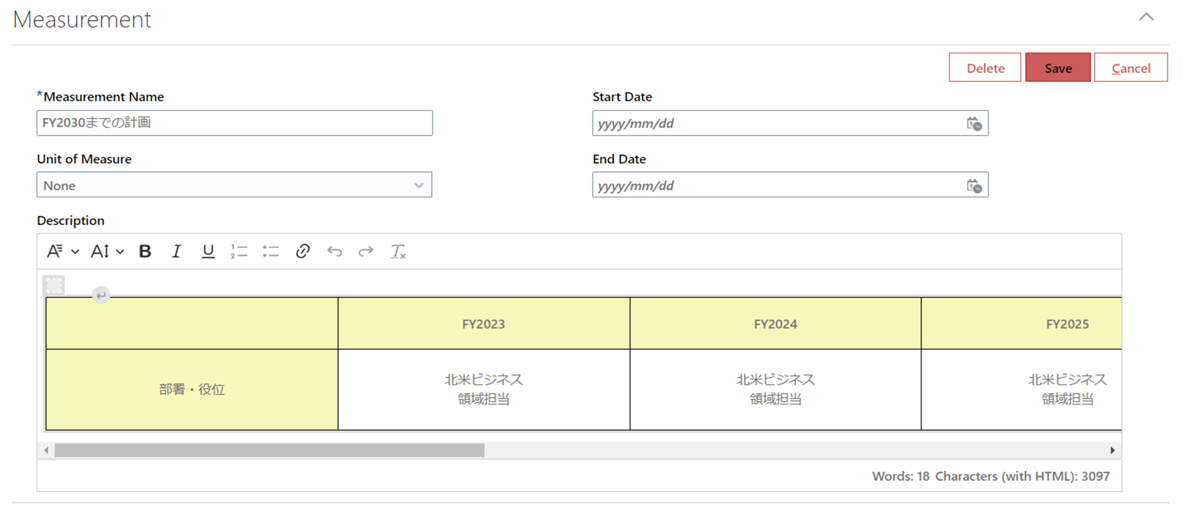Delete the measurement record
Viewport: 1183px width, 513px height.
985,68
